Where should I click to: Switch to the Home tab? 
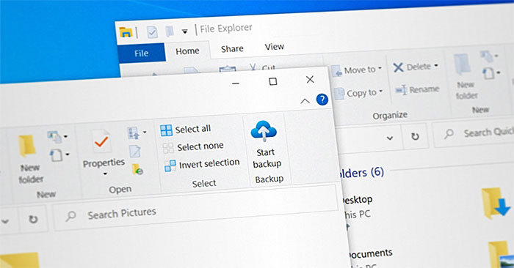pyautogui.click(x=187, y=51)
